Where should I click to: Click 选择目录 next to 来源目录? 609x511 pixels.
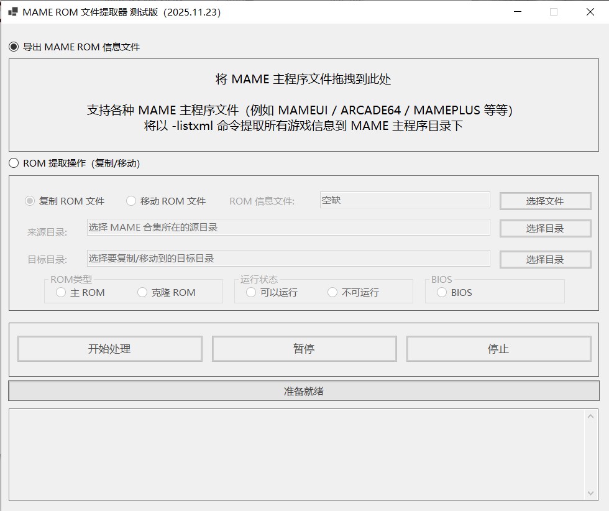[546, 228]
